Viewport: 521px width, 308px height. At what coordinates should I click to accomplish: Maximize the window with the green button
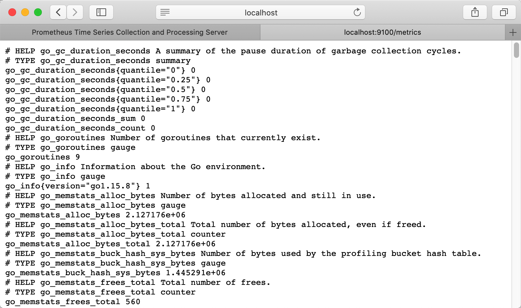click(38, 13)
